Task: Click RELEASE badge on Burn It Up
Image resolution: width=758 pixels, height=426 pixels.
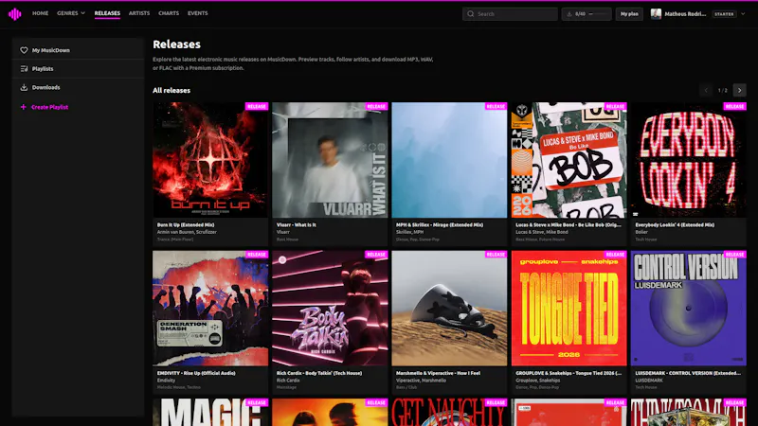Action: click(x=257, y=106)
